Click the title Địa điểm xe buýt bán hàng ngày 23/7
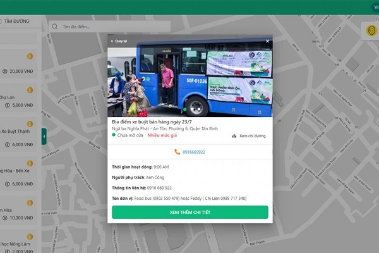 (x=152, y=122)
